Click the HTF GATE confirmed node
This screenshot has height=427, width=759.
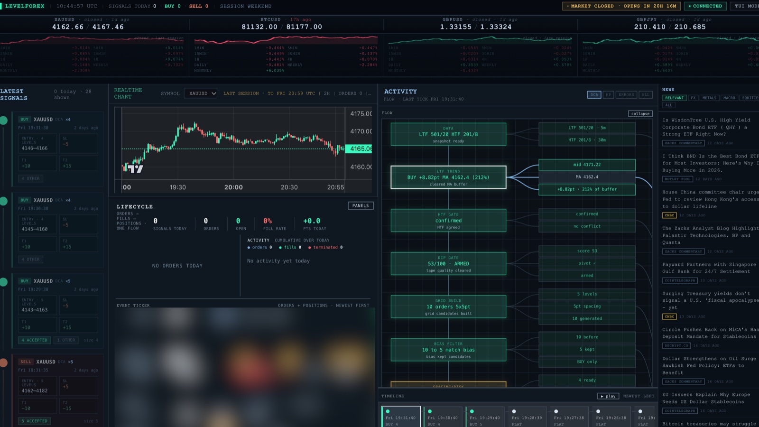click(448, 221)
